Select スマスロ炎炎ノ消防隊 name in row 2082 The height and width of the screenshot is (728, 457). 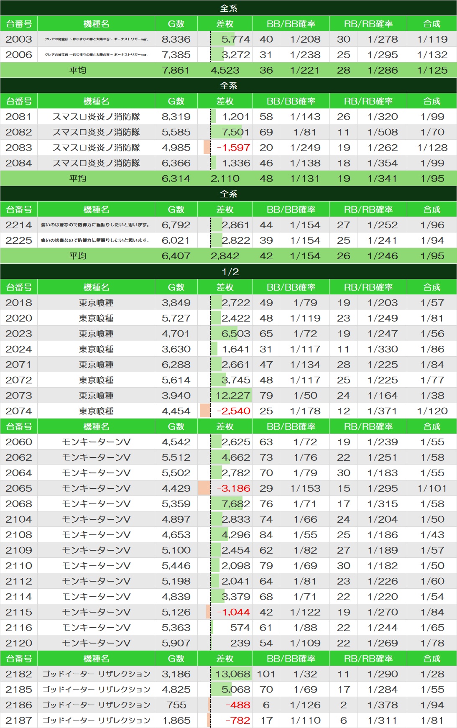click(x=96, y=132)
